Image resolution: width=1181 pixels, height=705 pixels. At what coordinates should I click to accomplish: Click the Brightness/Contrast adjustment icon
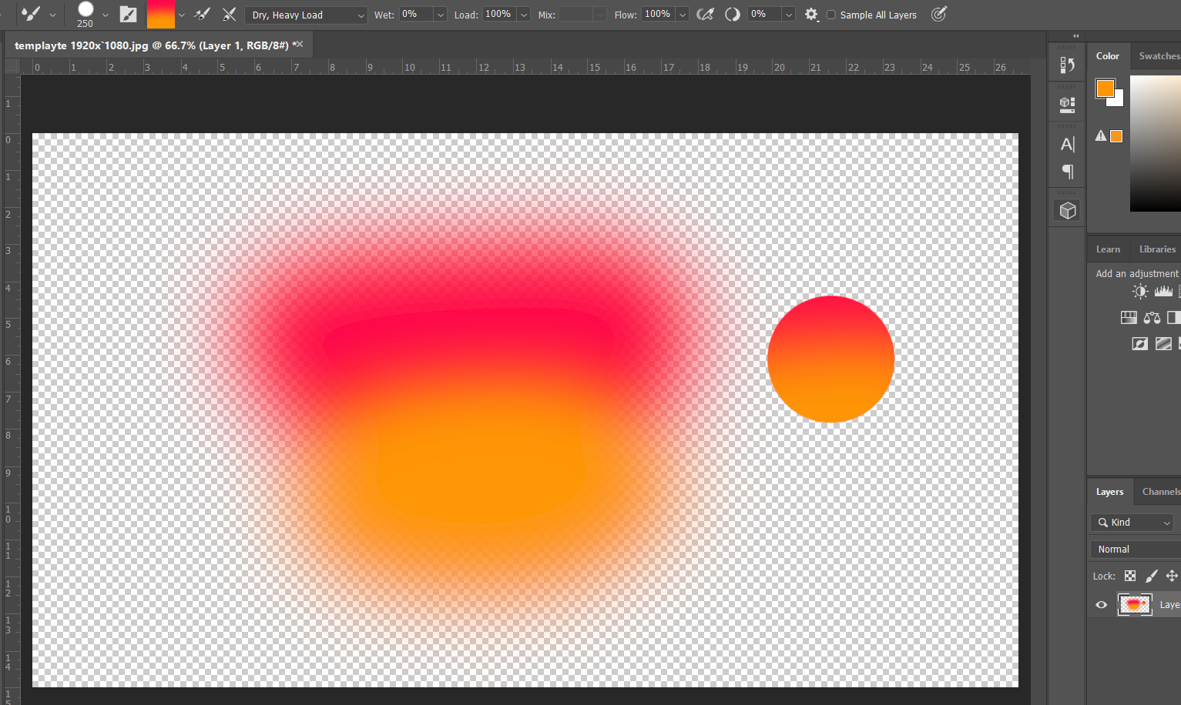1140,291
